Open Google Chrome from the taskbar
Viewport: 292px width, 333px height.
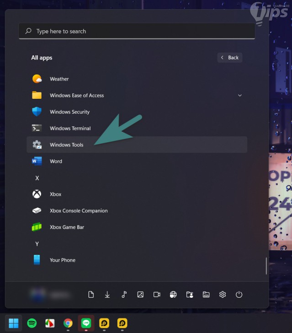(68, 323)
